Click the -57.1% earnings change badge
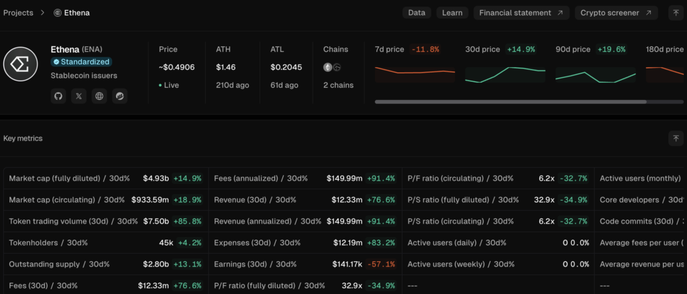 click(381, 264)
